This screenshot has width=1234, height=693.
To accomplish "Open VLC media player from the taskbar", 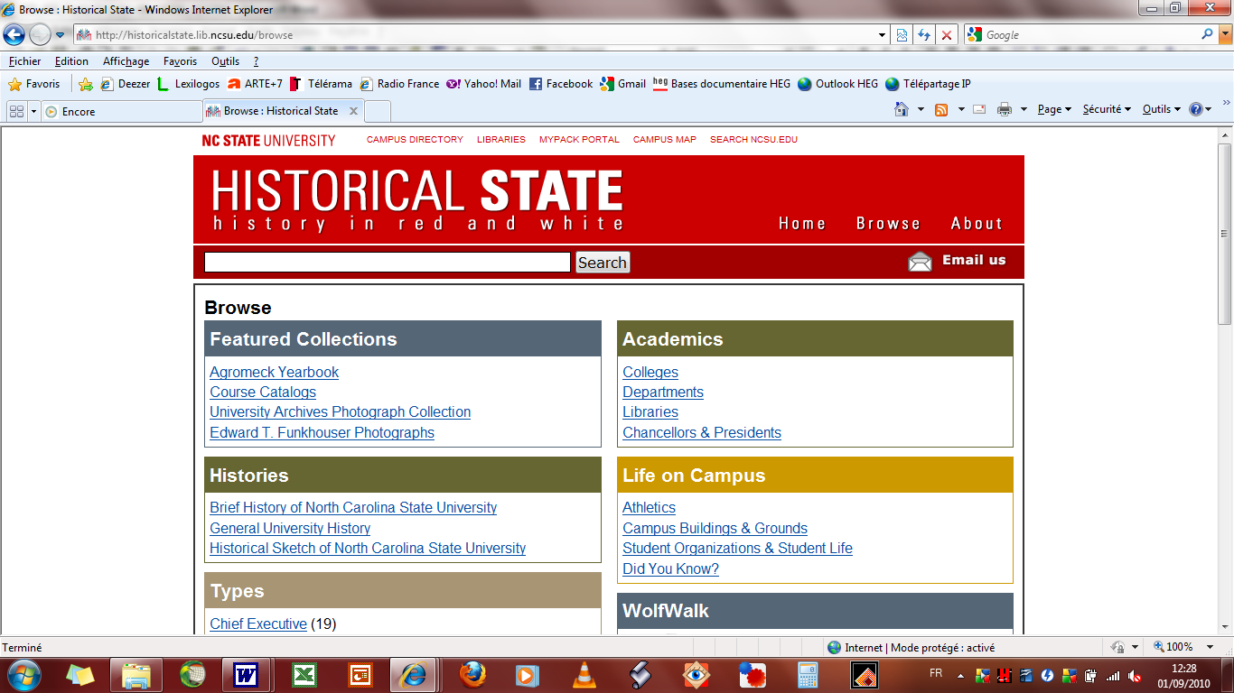I will [585, 674].
